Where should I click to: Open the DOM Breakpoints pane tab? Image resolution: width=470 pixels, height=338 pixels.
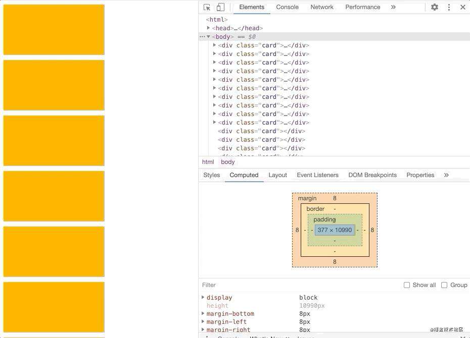click(x=372, y=175)
